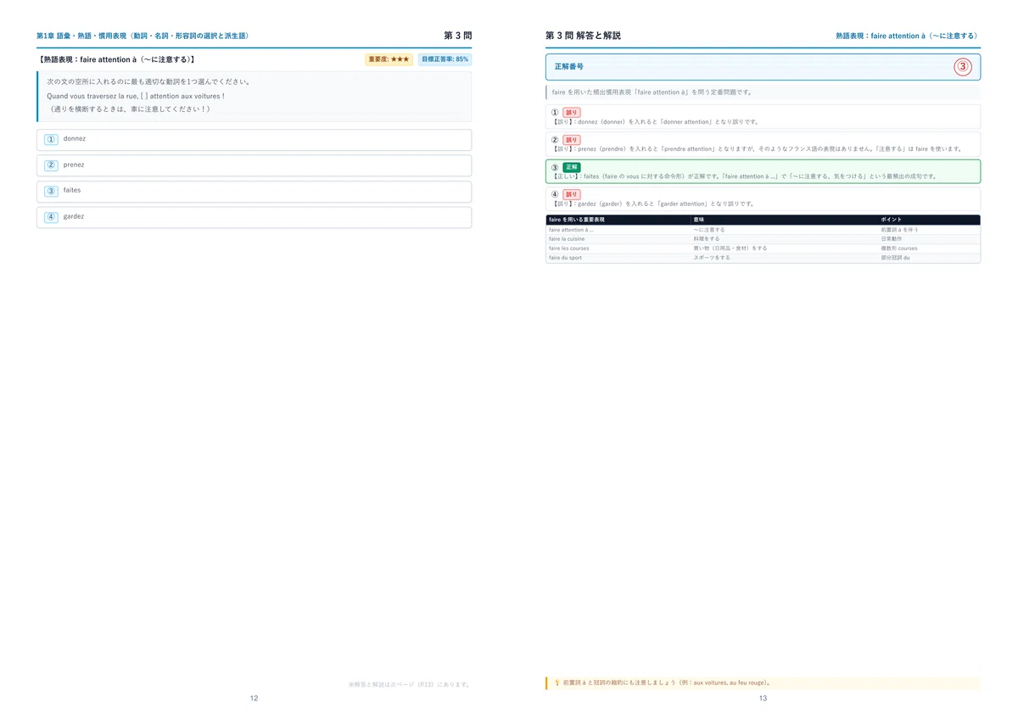Screen dimensions: 1018x719
Task: Click the 重要度 star rating badge
Action: (x=389, y=59)
